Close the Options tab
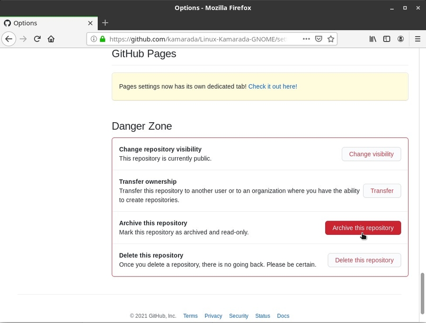Image resolution: width=426 pixels, height=323 pixels. point(90,23)
